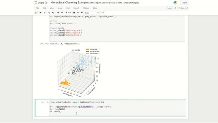This screenshot has height=123, width=218.
Task: Interrupt the kernel with stop icon
Action: click(74, 13)
